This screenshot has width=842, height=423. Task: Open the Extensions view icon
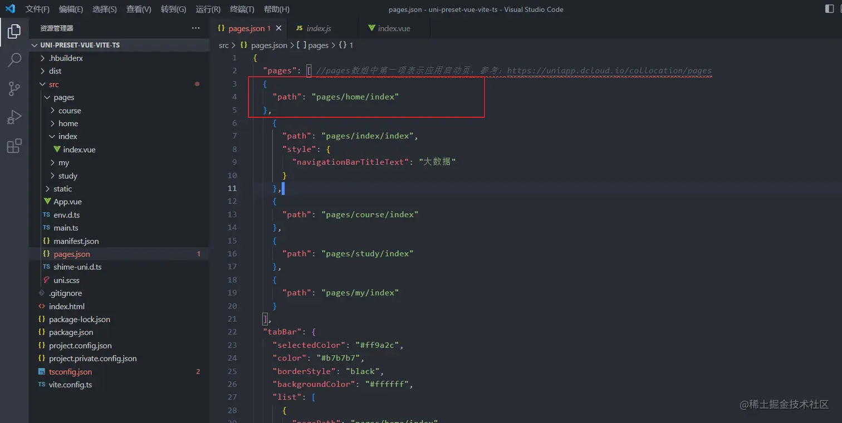pos(14,146)
